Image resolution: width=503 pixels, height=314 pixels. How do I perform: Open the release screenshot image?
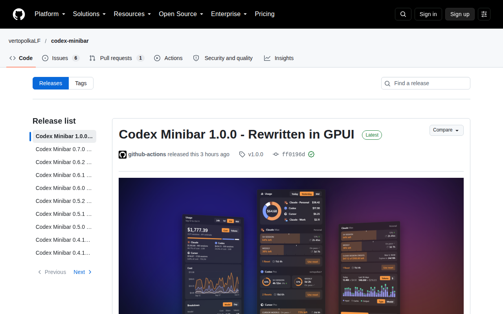[x=291, y=246]
